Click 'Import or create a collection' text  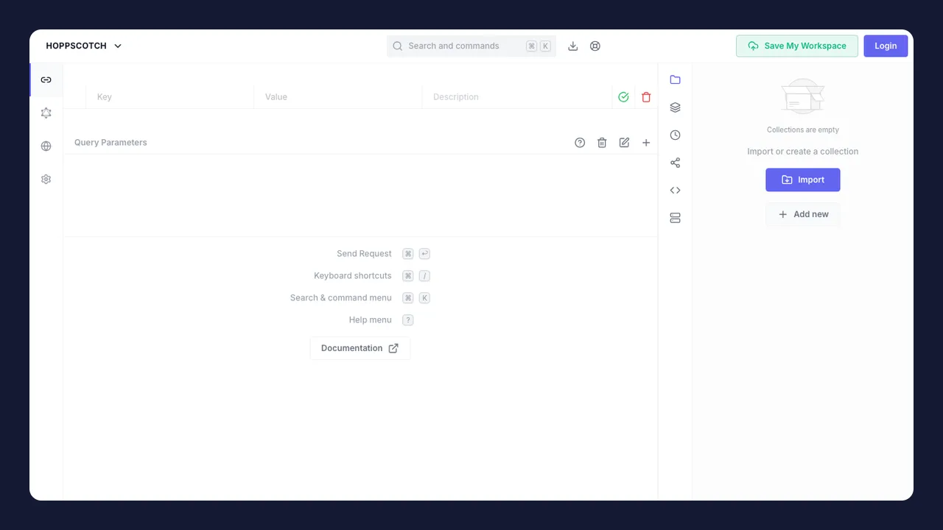point(803,152)
